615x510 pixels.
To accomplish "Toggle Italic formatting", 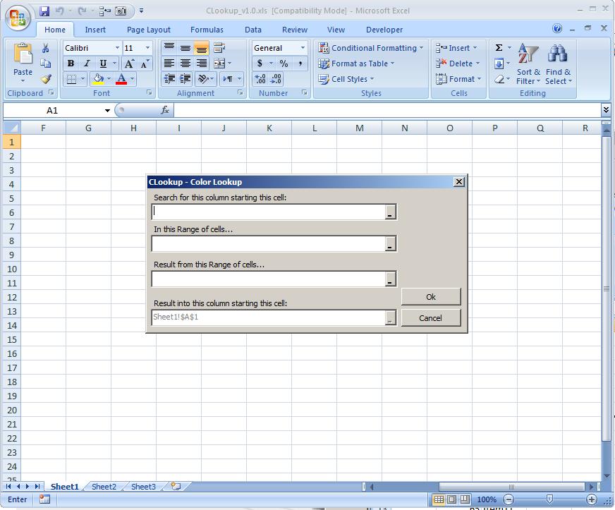I will tap(87, 63).
